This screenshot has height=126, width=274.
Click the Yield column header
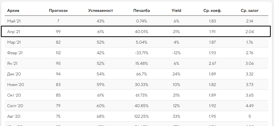[x=176, y=11]
